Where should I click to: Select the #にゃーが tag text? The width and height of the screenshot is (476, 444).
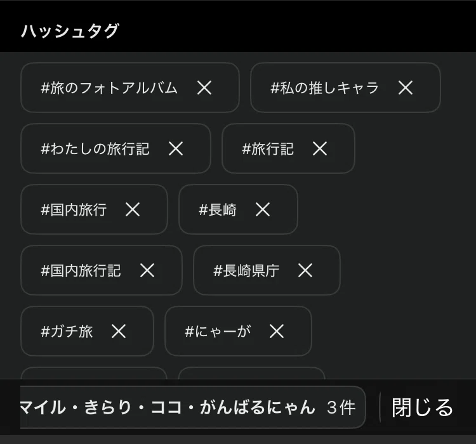218,331
